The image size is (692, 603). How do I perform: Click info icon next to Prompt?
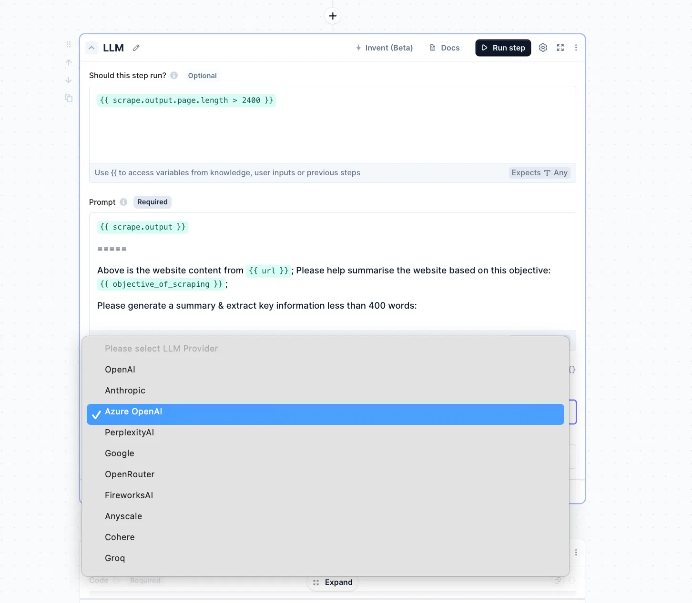click(x=123, y=202)
